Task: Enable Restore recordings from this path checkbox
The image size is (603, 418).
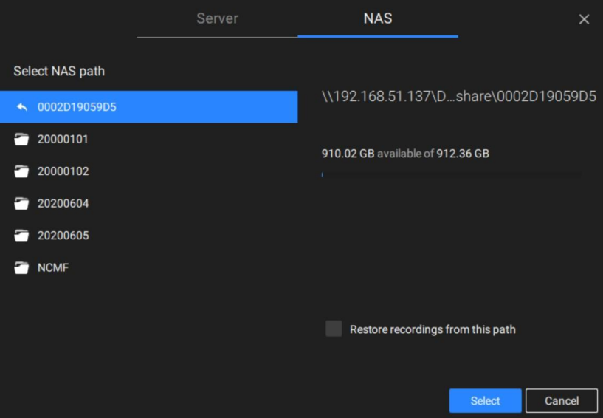Action: pyautogui.click(x=334, y=329)
